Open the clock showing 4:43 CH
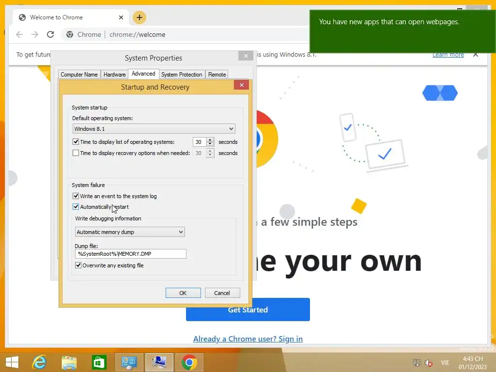The height and width of the screenshot is (372, 496). click(473, 362)
